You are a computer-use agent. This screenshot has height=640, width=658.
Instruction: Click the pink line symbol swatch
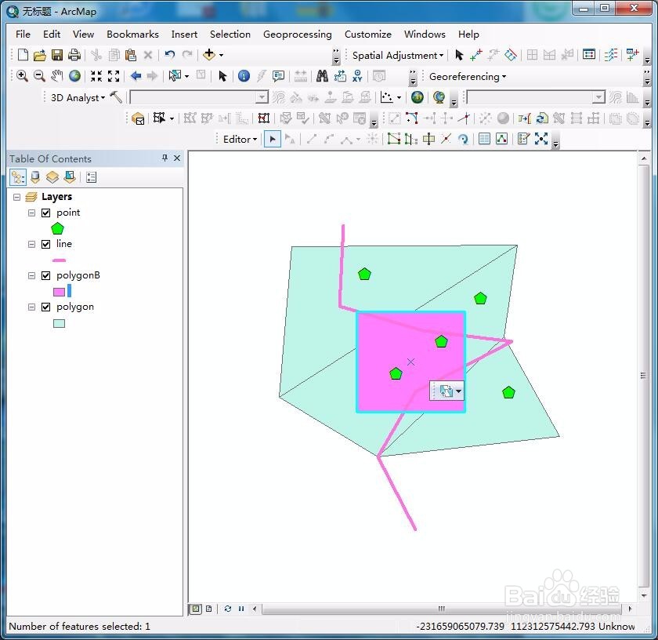coord(60,260)
